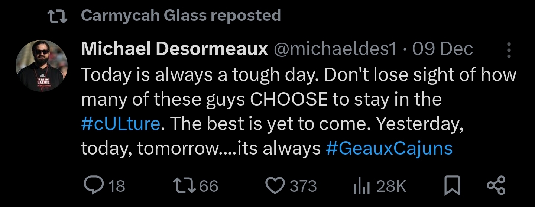Follow the #cULture hashtag
535x207 pixels.
pos(120,124)
